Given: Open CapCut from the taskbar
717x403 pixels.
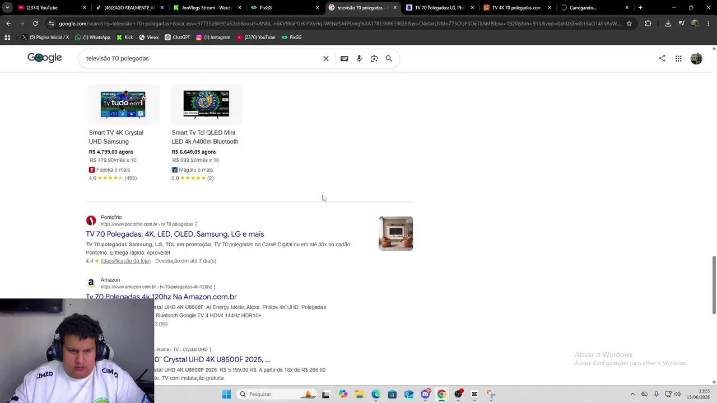Looking at the screenshot, I should pyautogui.click(x=474, y=394).
